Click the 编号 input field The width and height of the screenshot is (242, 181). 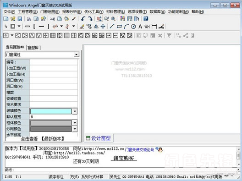[x=54, y=62]
